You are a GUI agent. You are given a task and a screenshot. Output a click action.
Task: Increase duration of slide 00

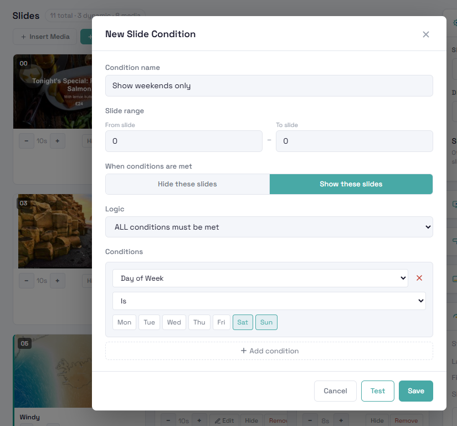58,141
